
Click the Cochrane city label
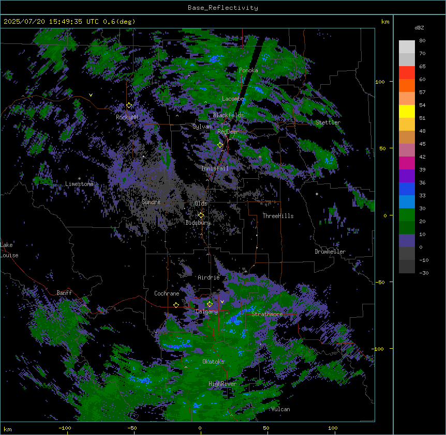pos(167,293)
